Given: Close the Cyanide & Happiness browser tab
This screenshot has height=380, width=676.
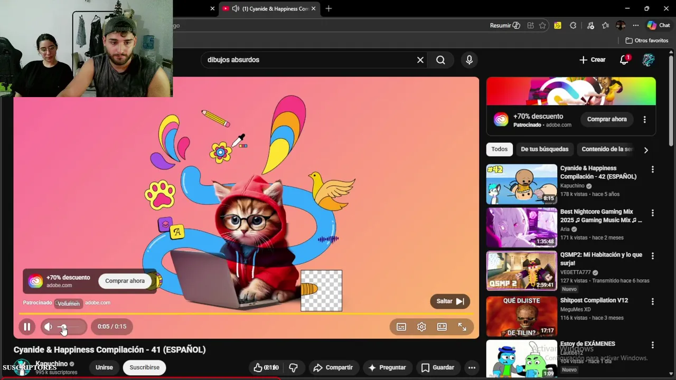Looking at the screenshot, I should point(313,8).
